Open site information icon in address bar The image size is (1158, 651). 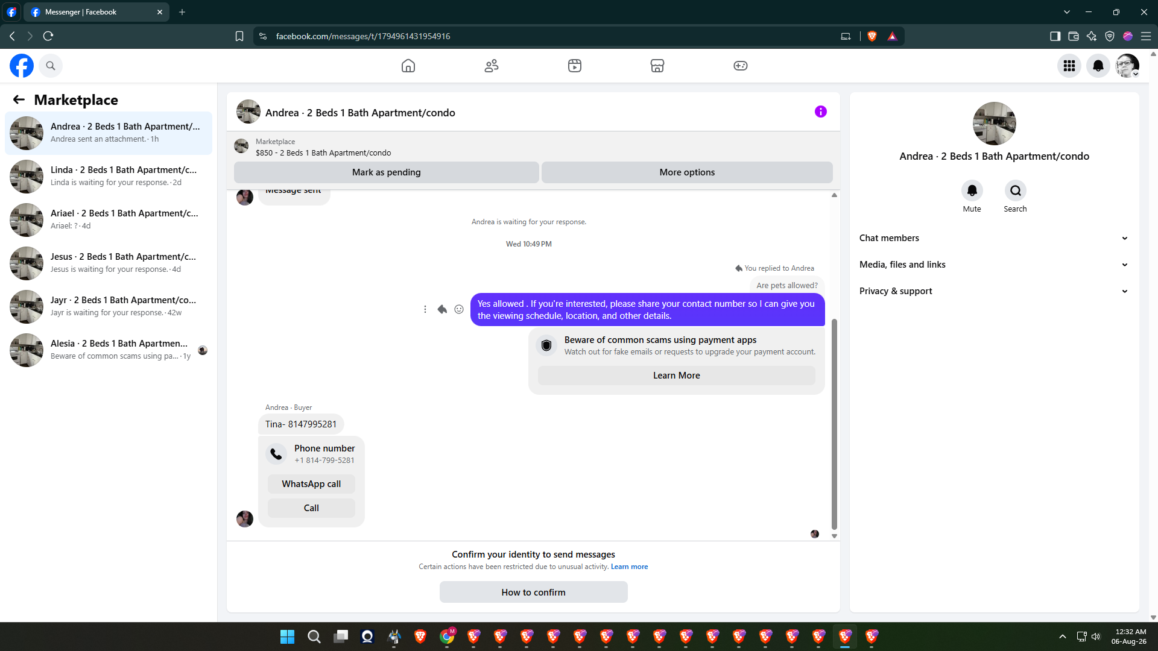pos(263,36)
